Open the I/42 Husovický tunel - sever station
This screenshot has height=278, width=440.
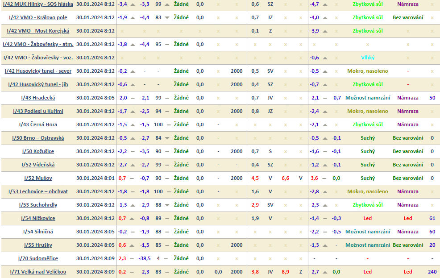[38, 71]
